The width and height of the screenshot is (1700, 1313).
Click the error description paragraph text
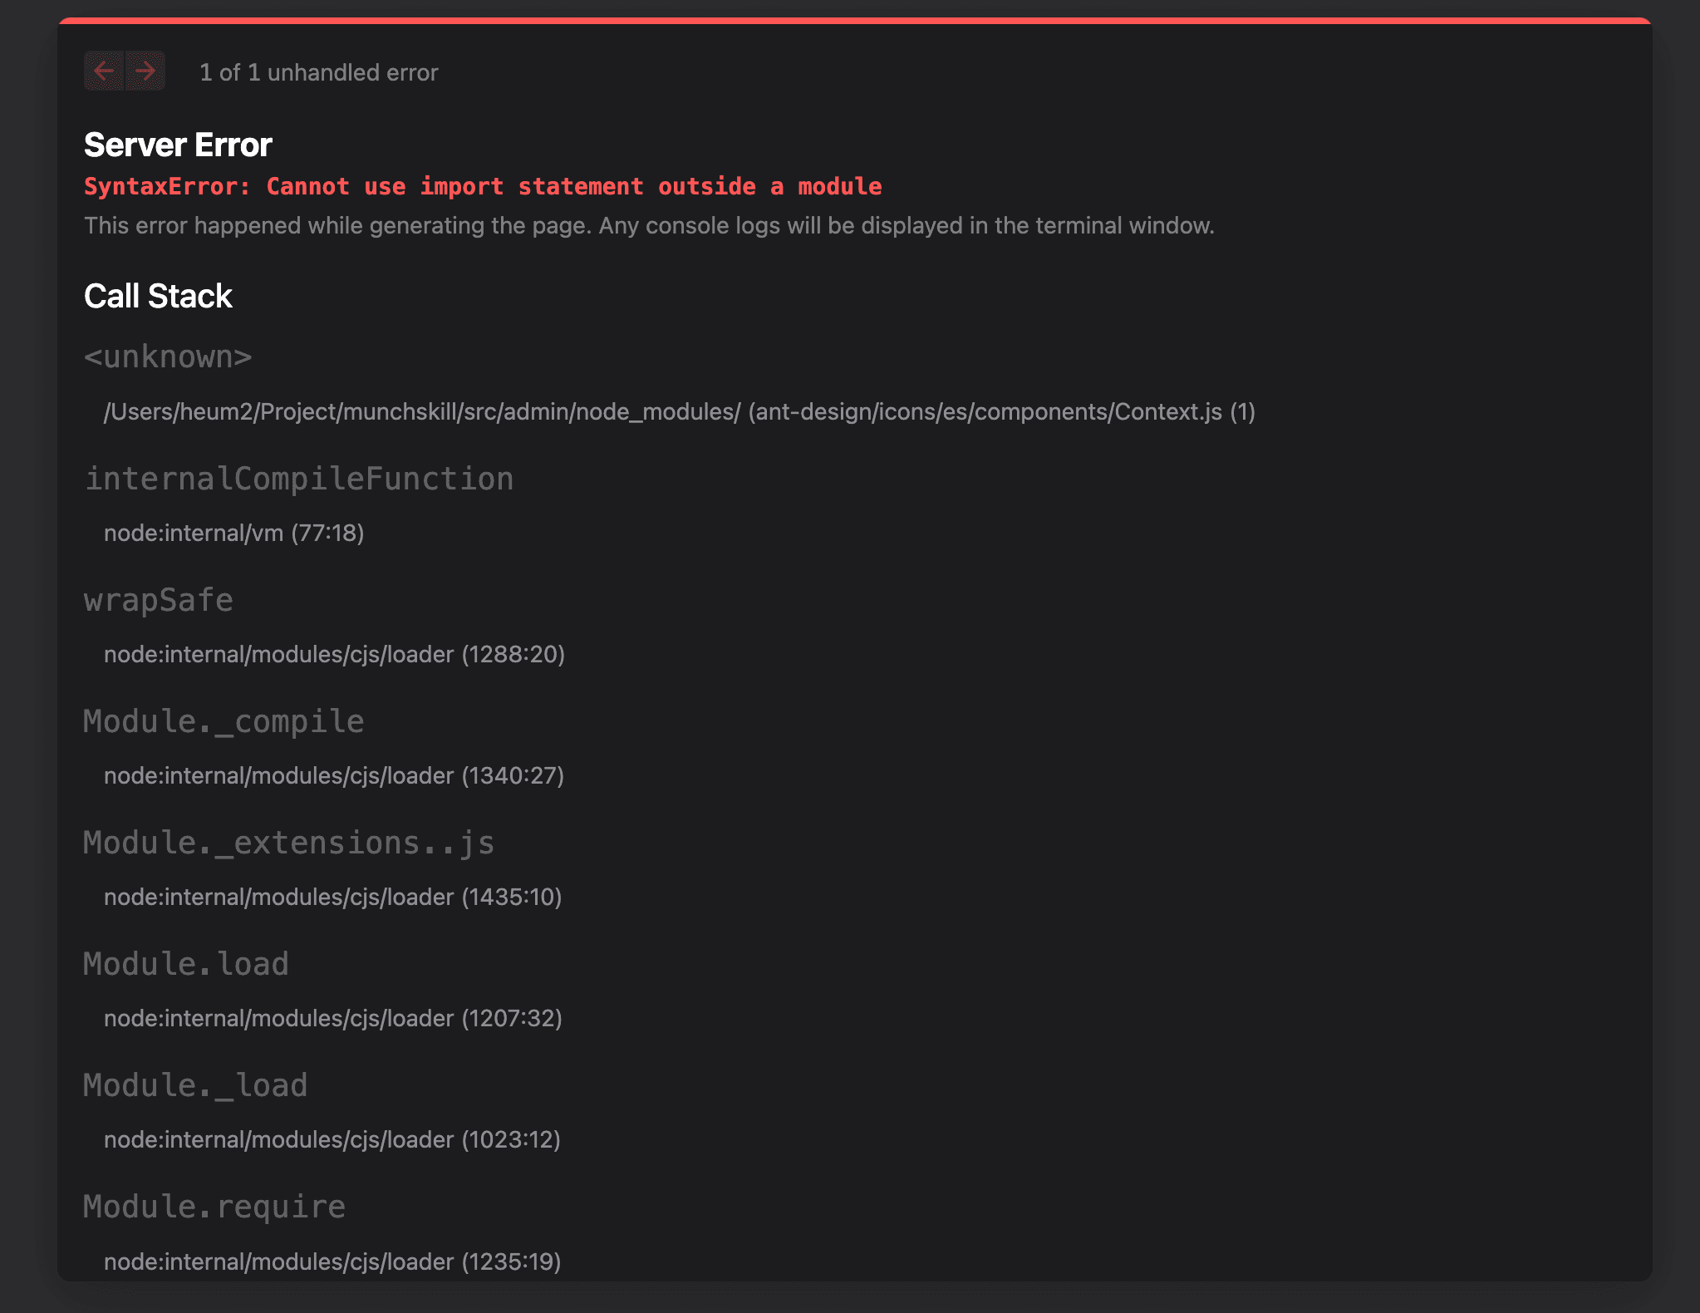(648, 226)
